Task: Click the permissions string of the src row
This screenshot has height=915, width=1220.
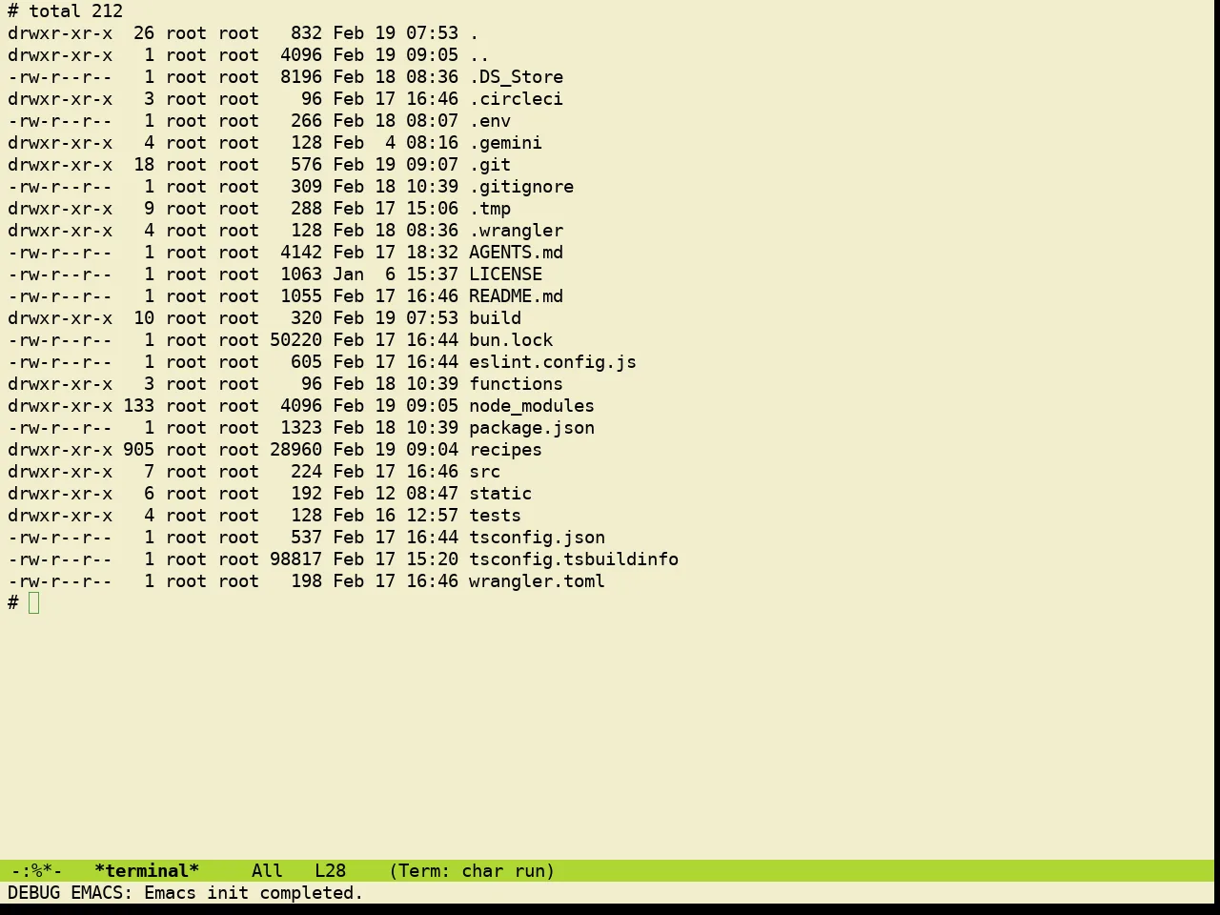Action: pos(60,472)
